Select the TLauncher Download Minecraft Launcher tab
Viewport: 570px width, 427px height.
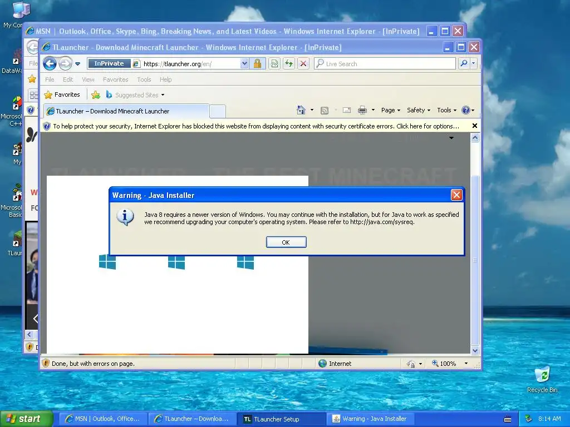[126, 111]
